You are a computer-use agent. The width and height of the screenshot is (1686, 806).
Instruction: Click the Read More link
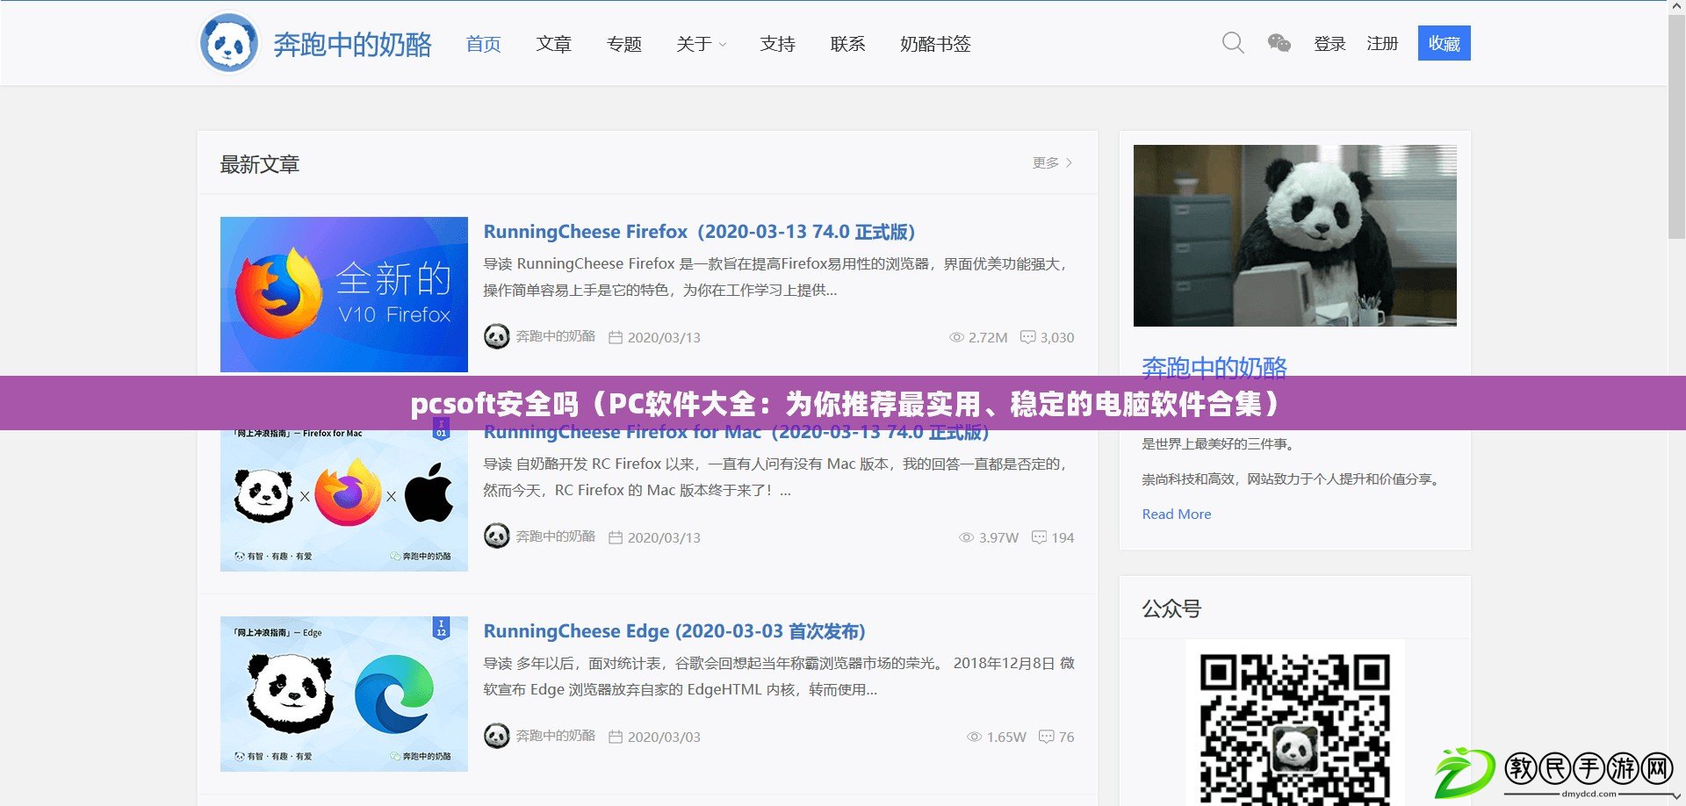(1176, 514)
